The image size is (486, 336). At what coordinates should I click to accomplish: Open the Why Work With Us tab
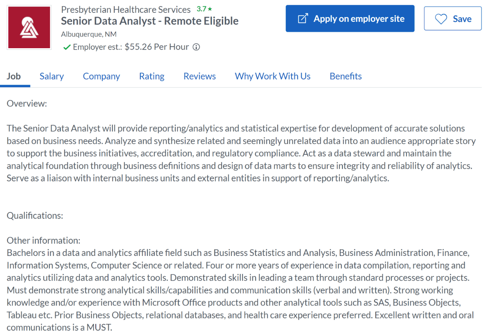coord(272,76)
